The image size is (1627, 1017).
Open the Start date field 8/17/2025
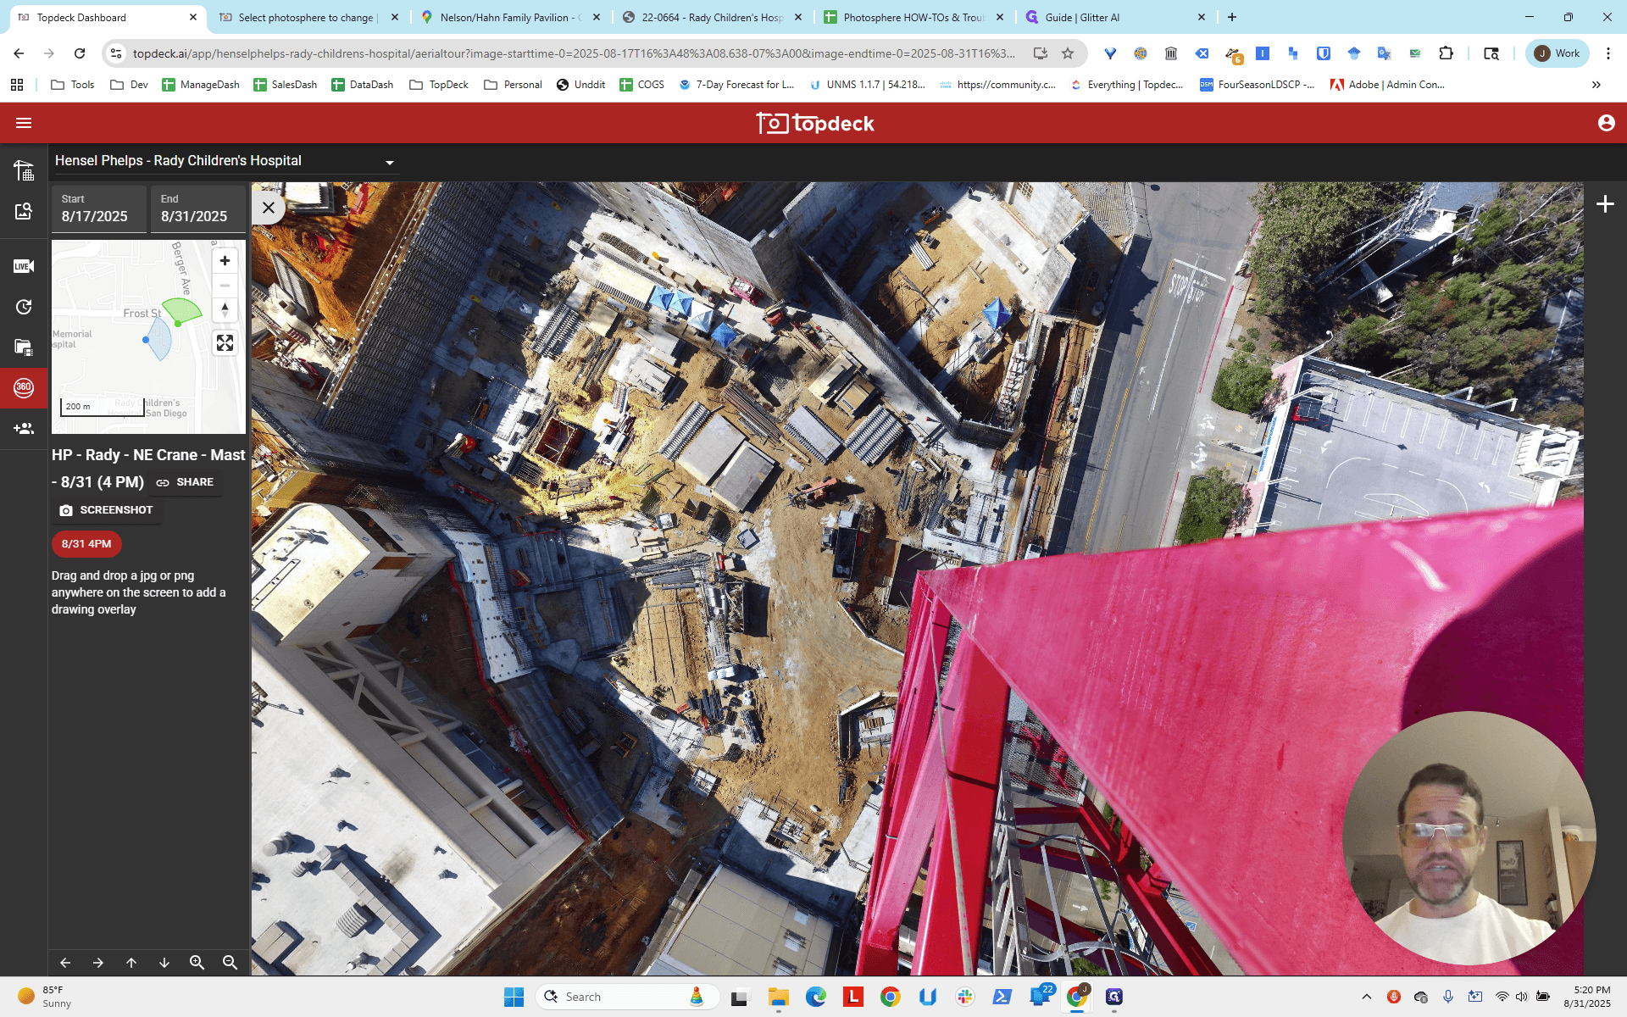[x=98, y=208]
